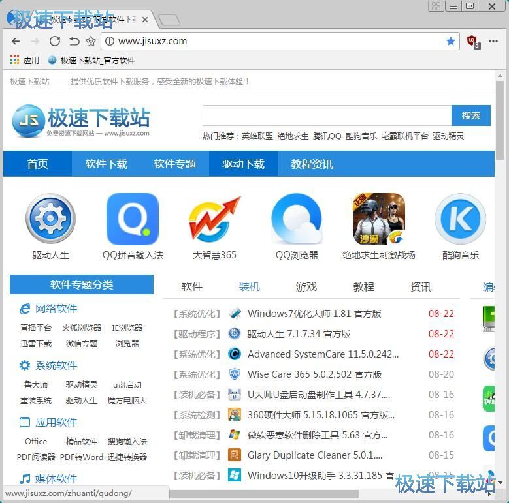Click the Glary Duplicate Cleaner list icon
This screenshot has width=509, height=503.
[235, 455]
